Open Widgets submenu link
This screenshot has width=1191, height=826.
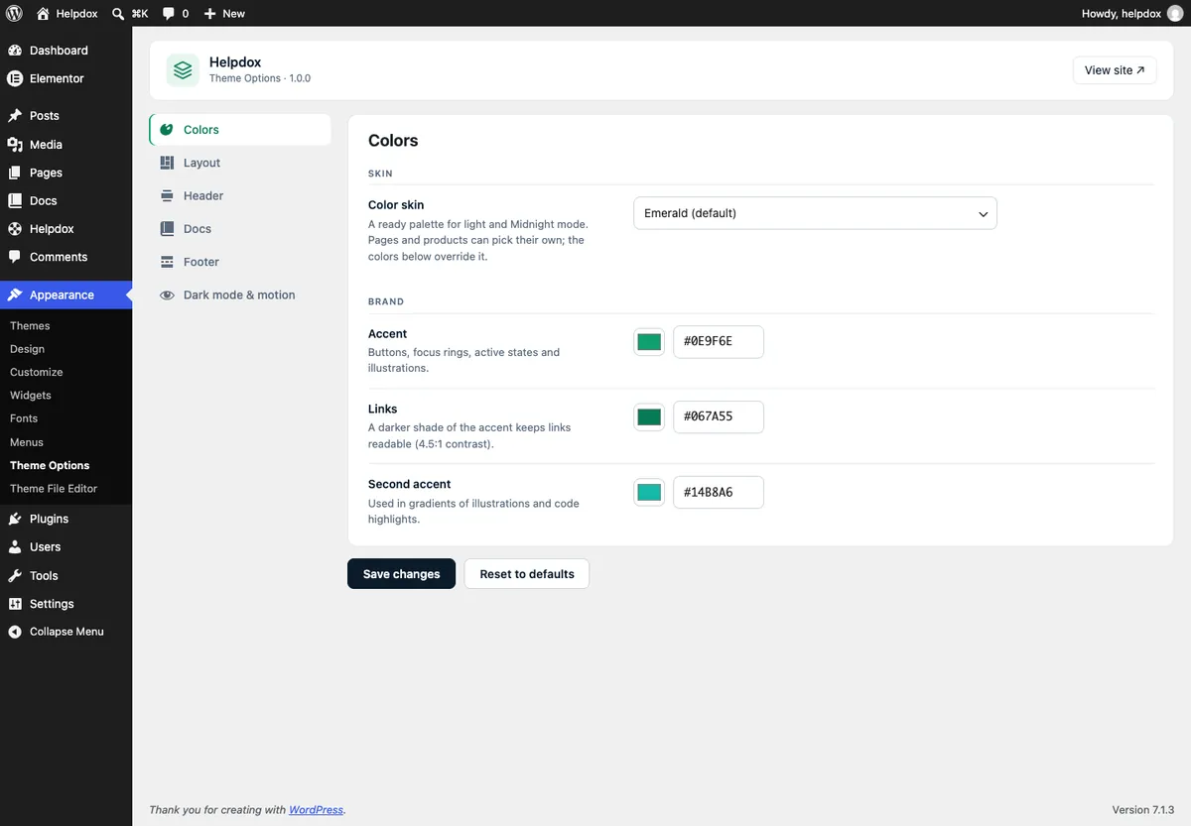(x=31, y=396)
